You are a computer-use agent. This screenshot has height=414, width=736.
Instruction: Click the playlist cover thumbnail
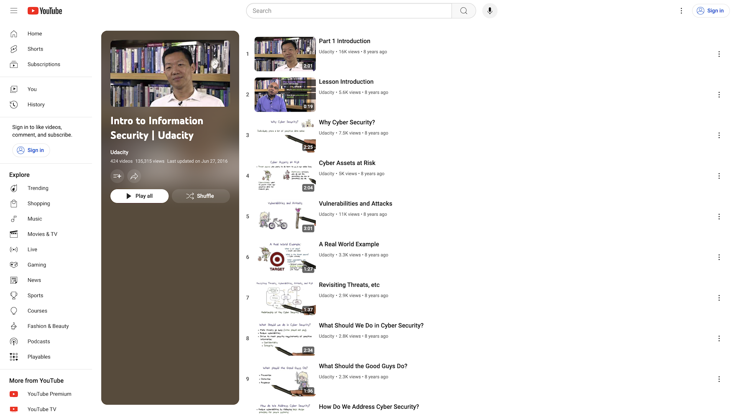tap(170, 74)
